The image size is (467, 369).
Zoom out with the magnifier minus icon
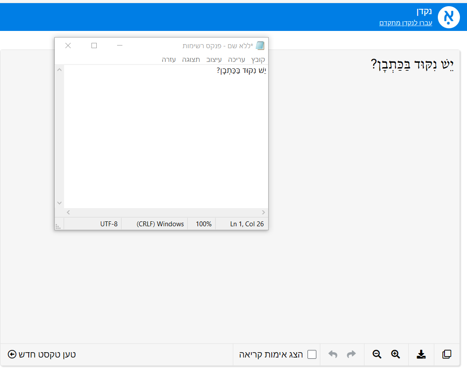point(377,354)
